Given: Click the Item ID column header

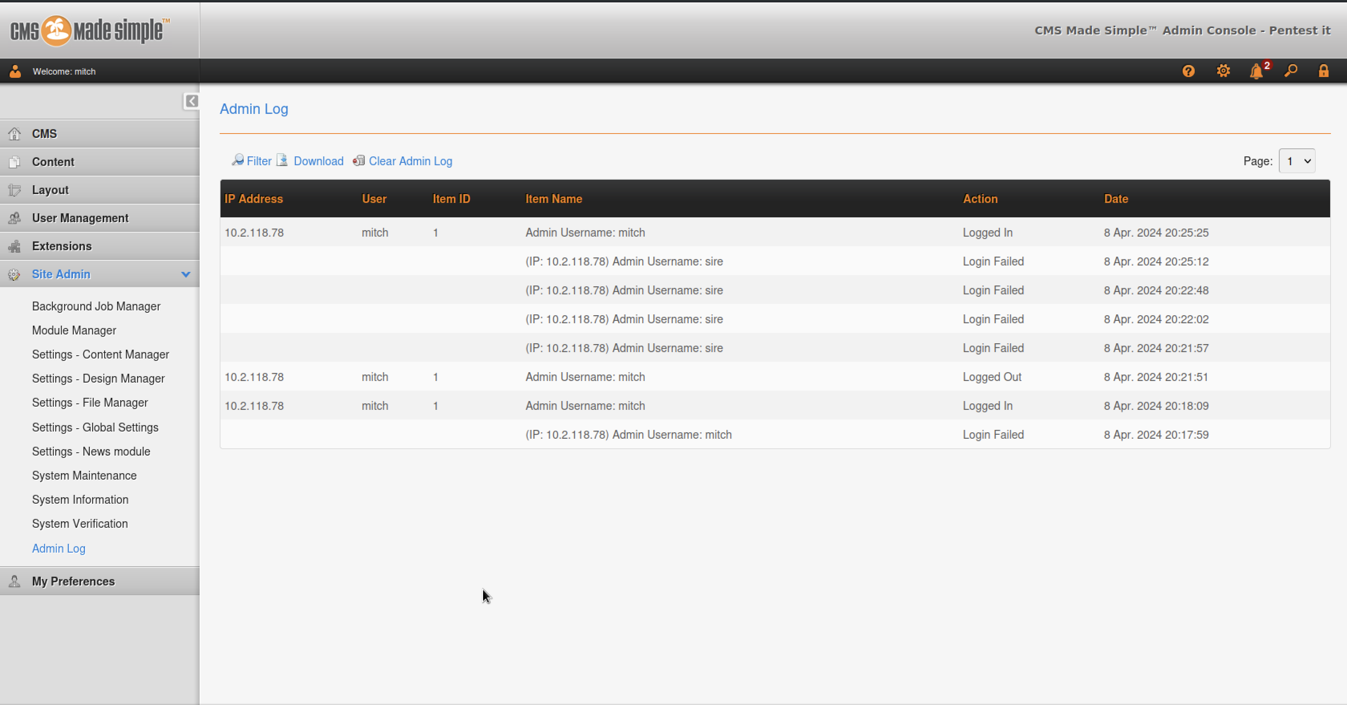Looking at the screenshot, I should [451, 199].
